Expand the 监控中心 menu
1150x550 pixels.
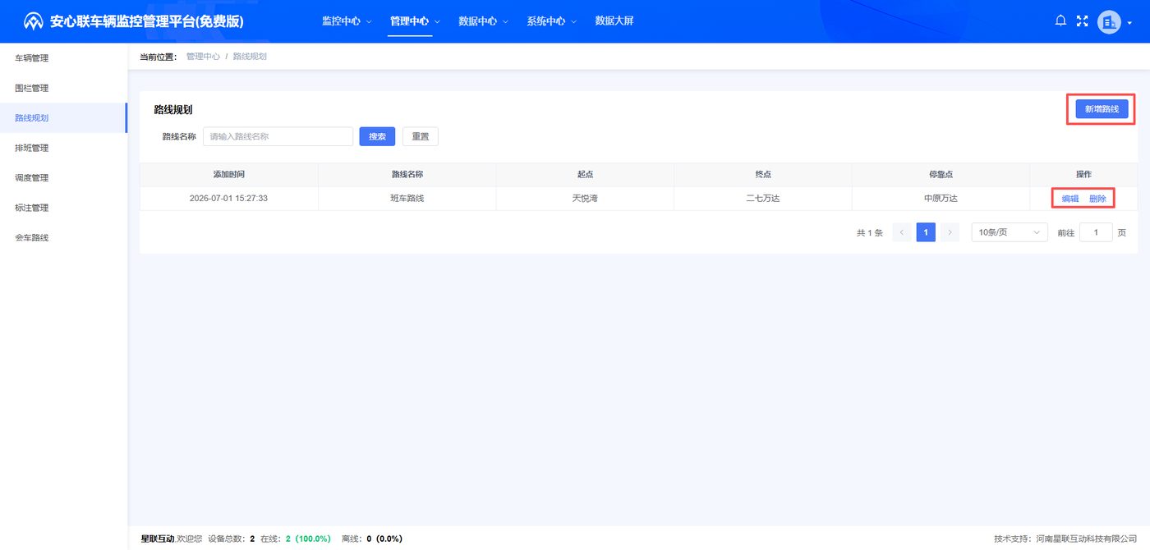point(347,21)
